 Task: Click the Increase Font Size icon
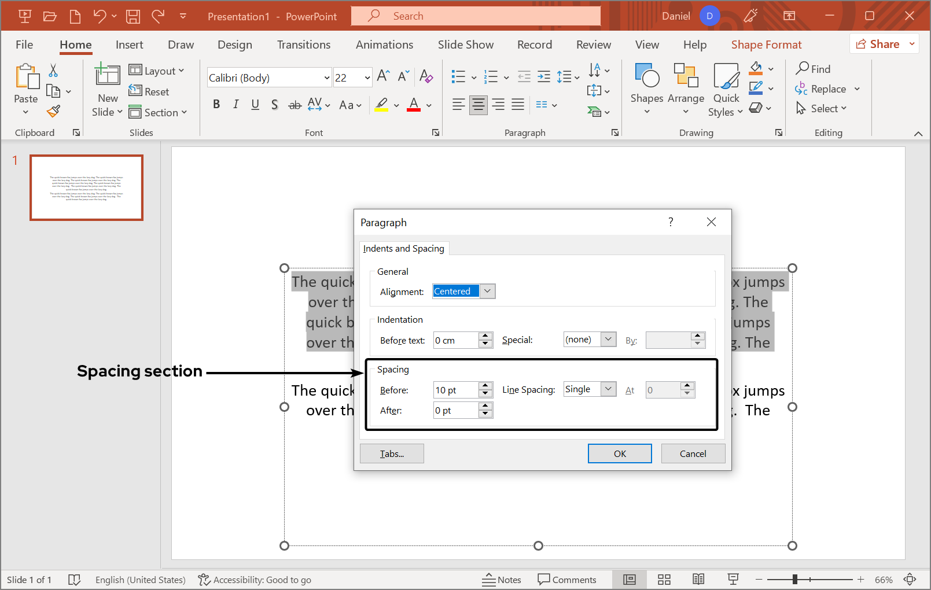383,76
